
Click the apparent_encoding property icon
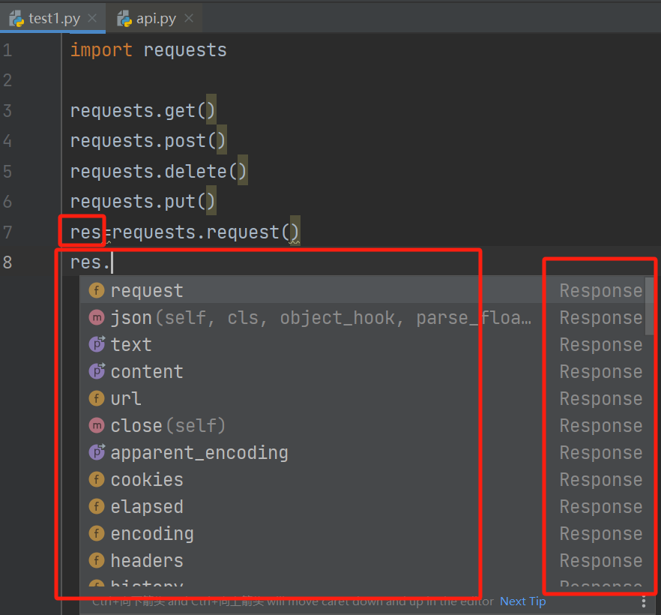[x=97, y=452]
